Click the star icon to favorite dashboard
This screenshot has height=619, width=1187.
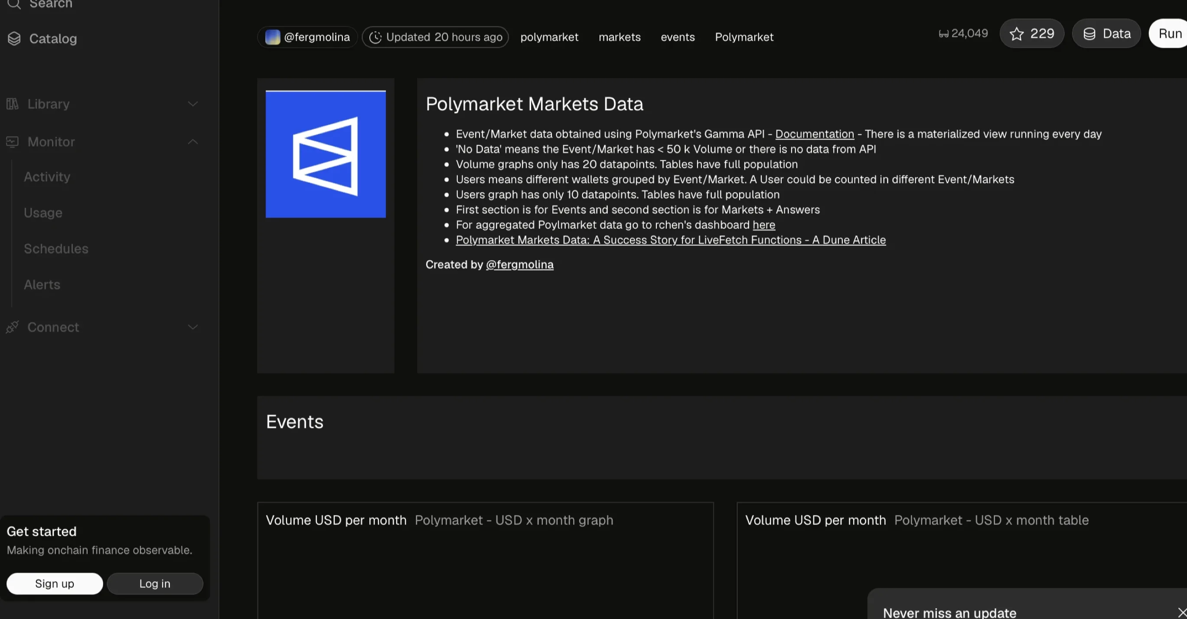1017,34
